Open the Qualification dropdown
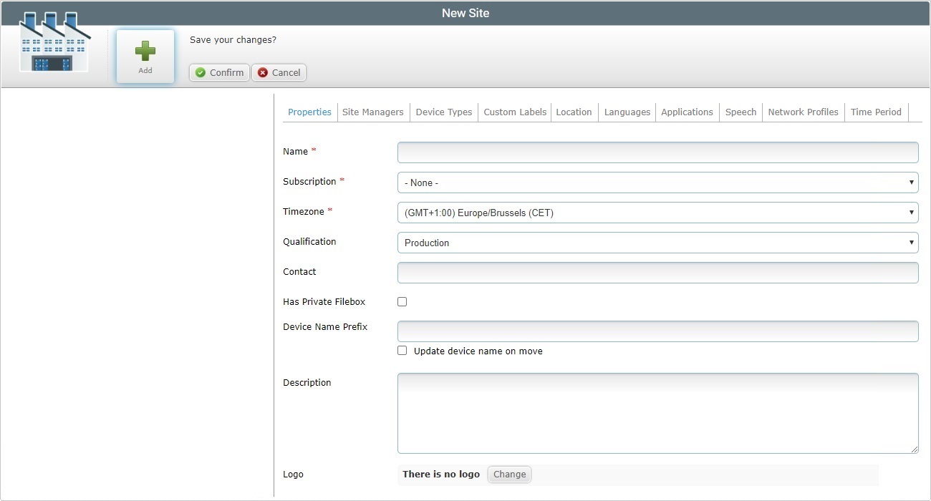931x501 pixels. pyautogui.click(x=657, y=243)
